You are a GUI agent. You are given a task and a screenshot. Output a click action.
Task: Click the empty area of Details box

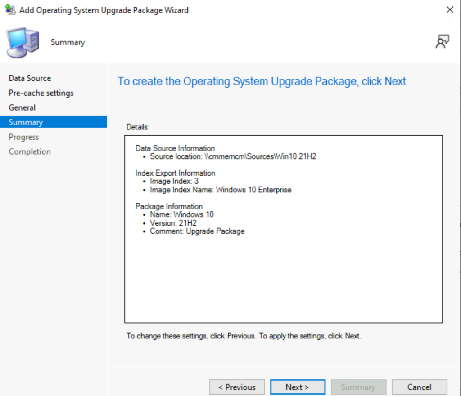283,279
